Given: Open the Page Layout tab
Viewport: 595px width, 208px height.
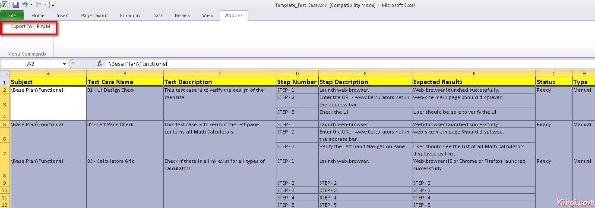Looking at the screenshot, I should [x=95, y=16].
